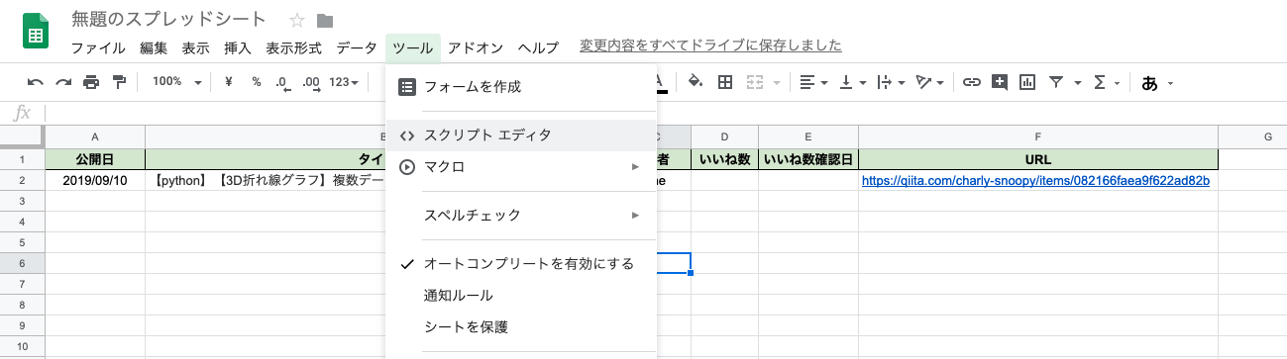Expand the スペルチェック submenu
The width and height of the screenshot is (1287, 359).
(x=521, y=216)
